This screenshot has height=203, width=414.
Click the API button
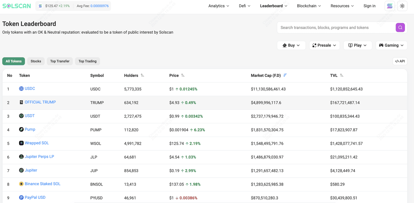click(x=400, y=61)
